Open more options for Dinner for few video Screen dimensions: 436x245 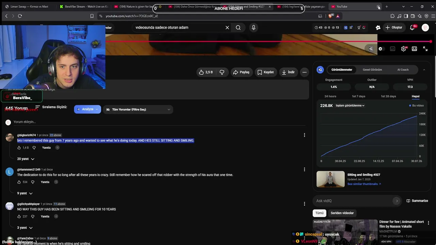pos(429,223)
